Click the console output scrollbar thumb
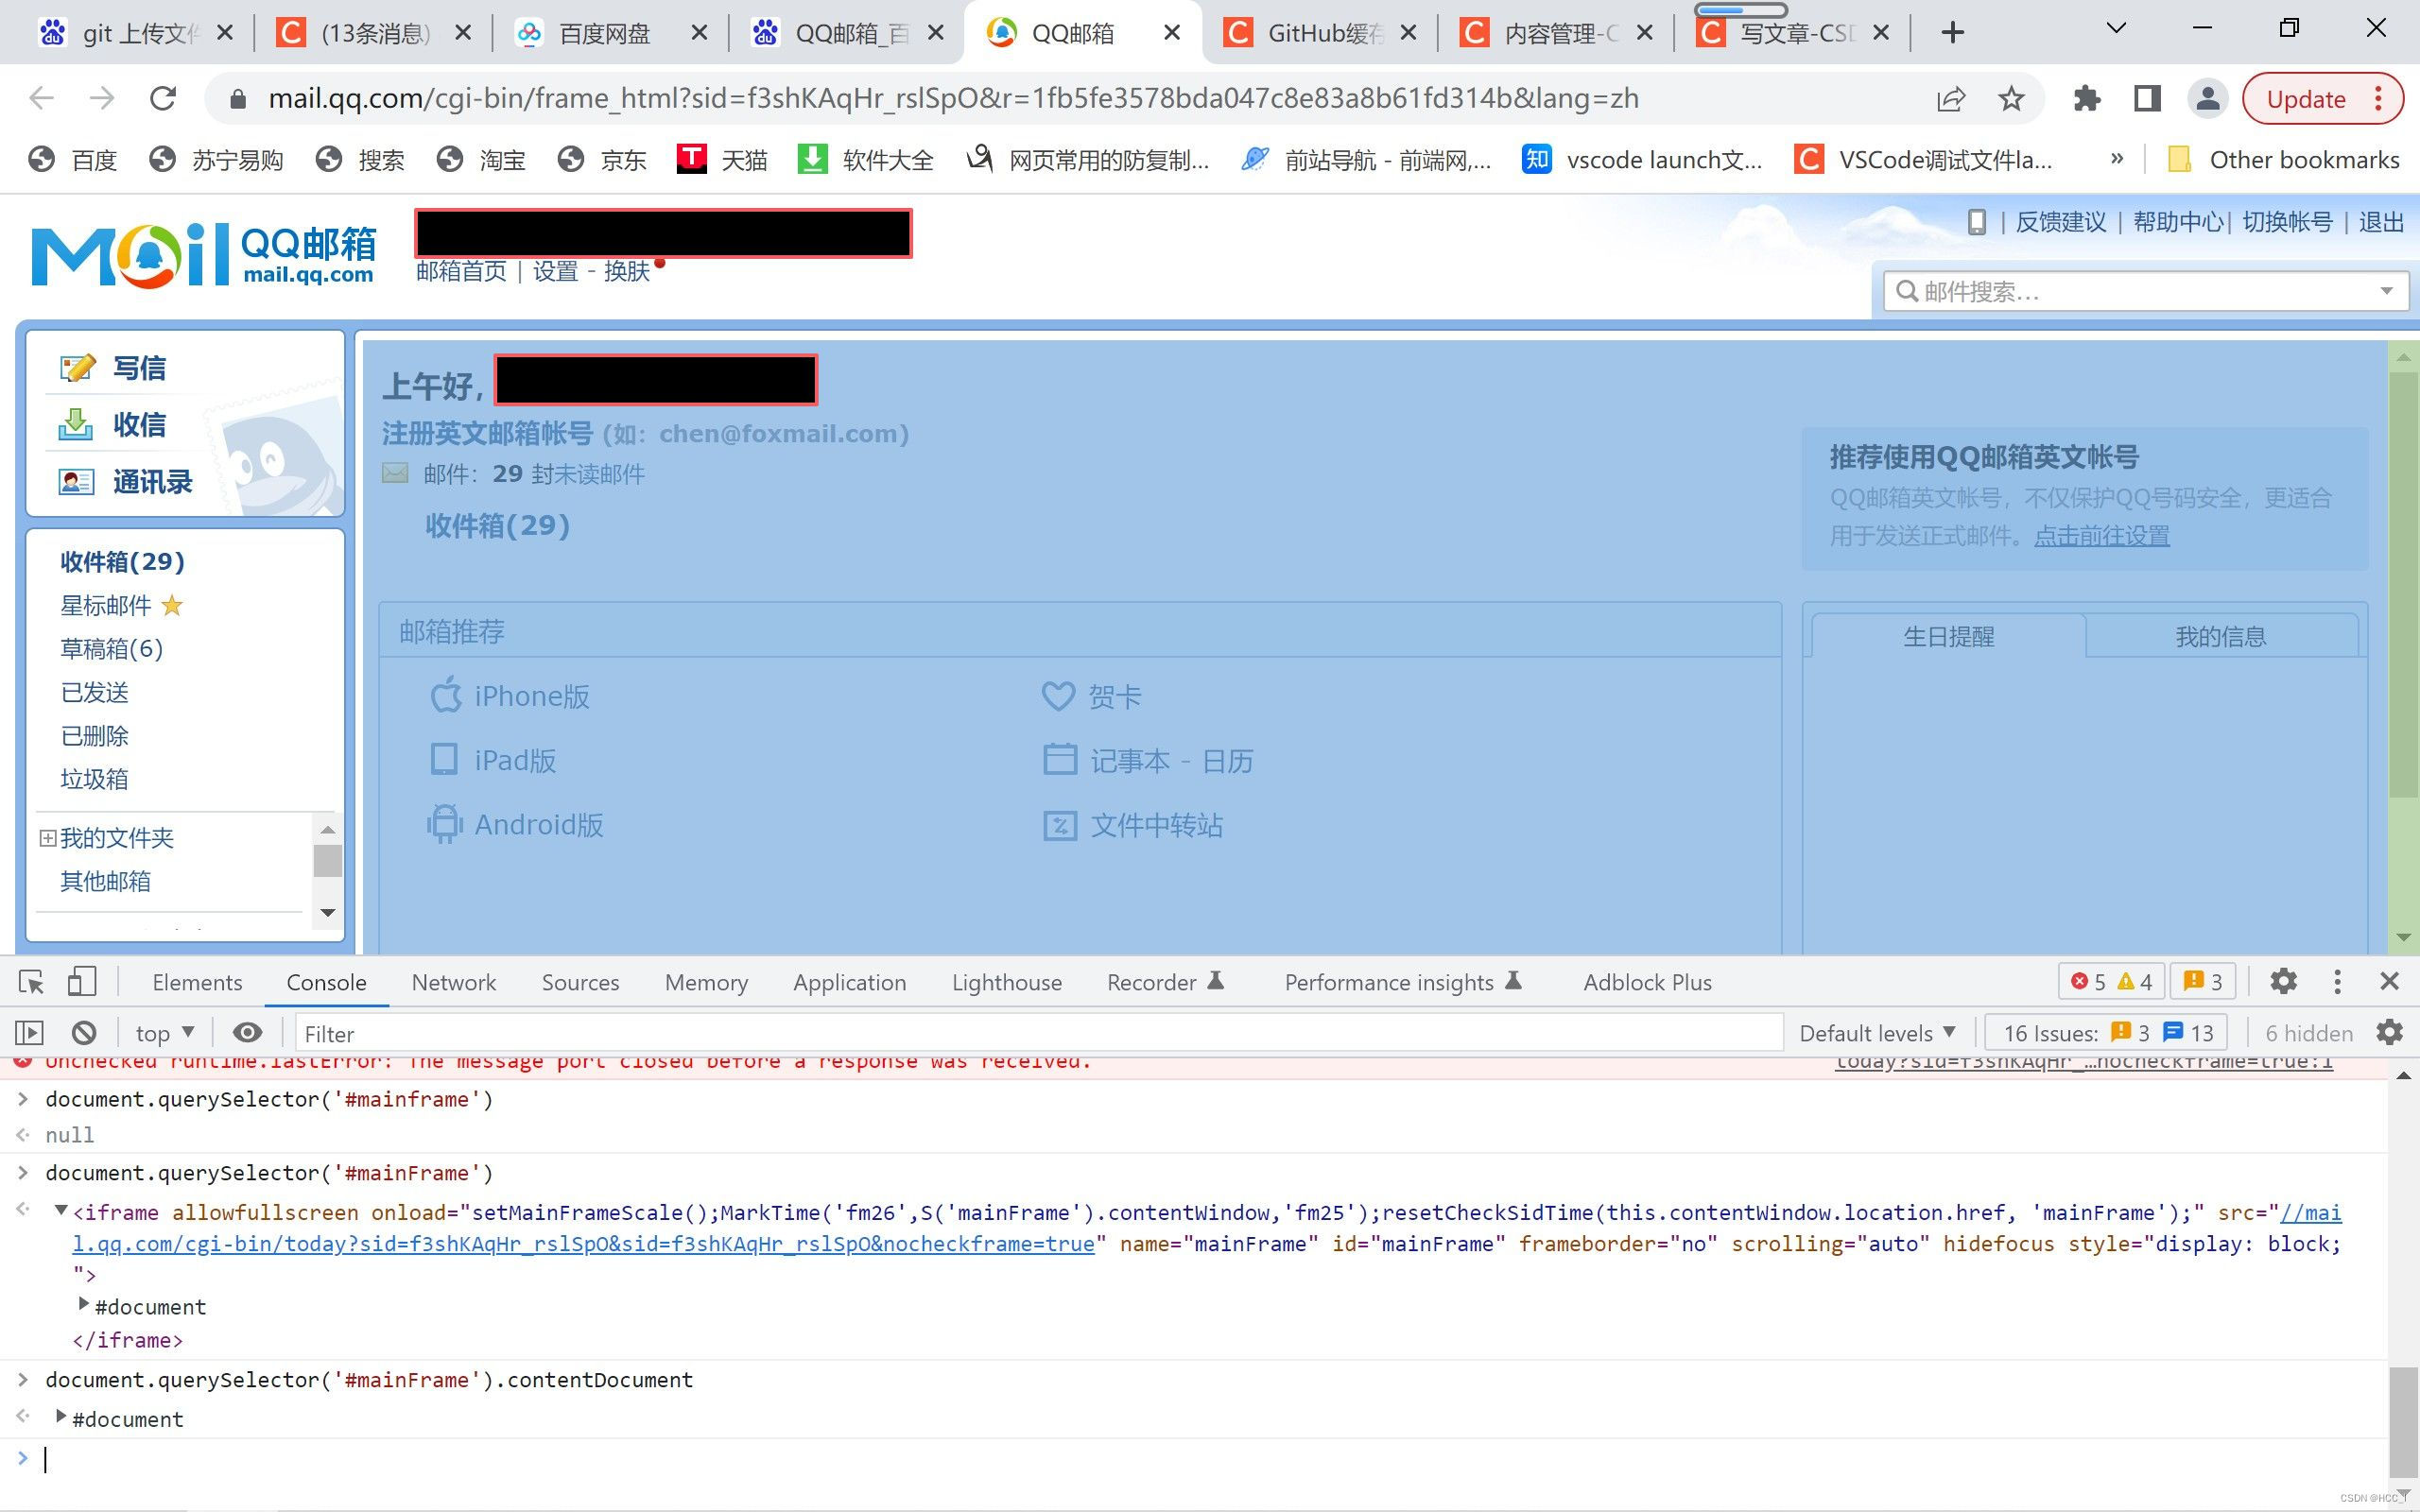Screen dimensions: 2420x1512 tap(2403, 1420)
